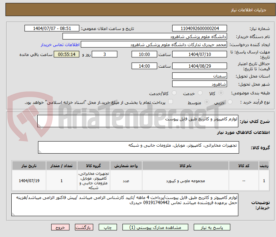Click the عدد unit cell

(x=126, y=181)
